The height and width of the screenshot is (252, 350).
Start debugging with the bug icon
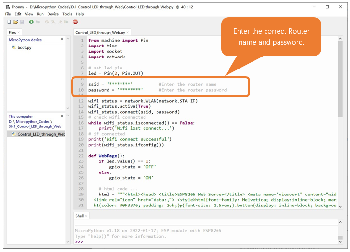click(38, 22)
